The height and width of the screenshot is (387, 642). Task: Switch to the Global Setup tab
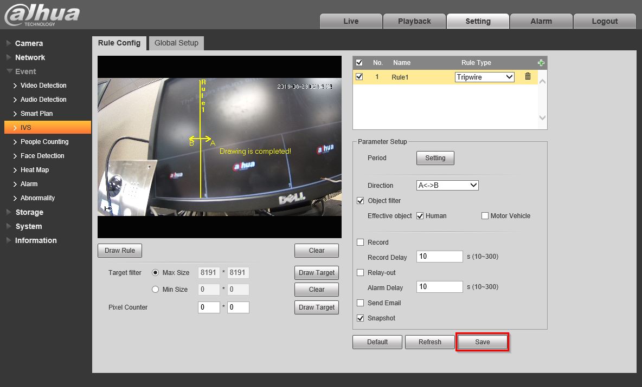pyautogui.click(x=176, y=43)
